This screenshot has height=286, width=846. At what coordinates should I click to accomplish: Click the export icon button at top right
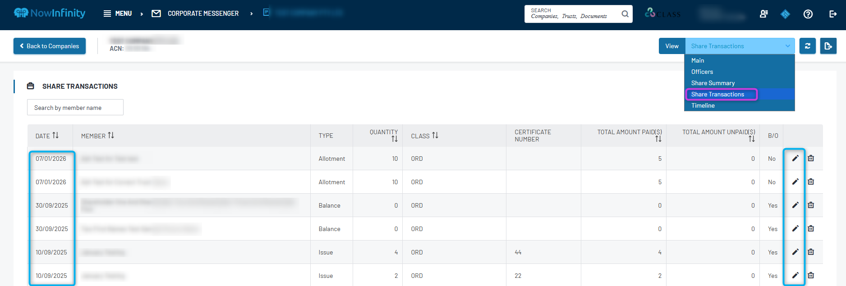[828, 46]
